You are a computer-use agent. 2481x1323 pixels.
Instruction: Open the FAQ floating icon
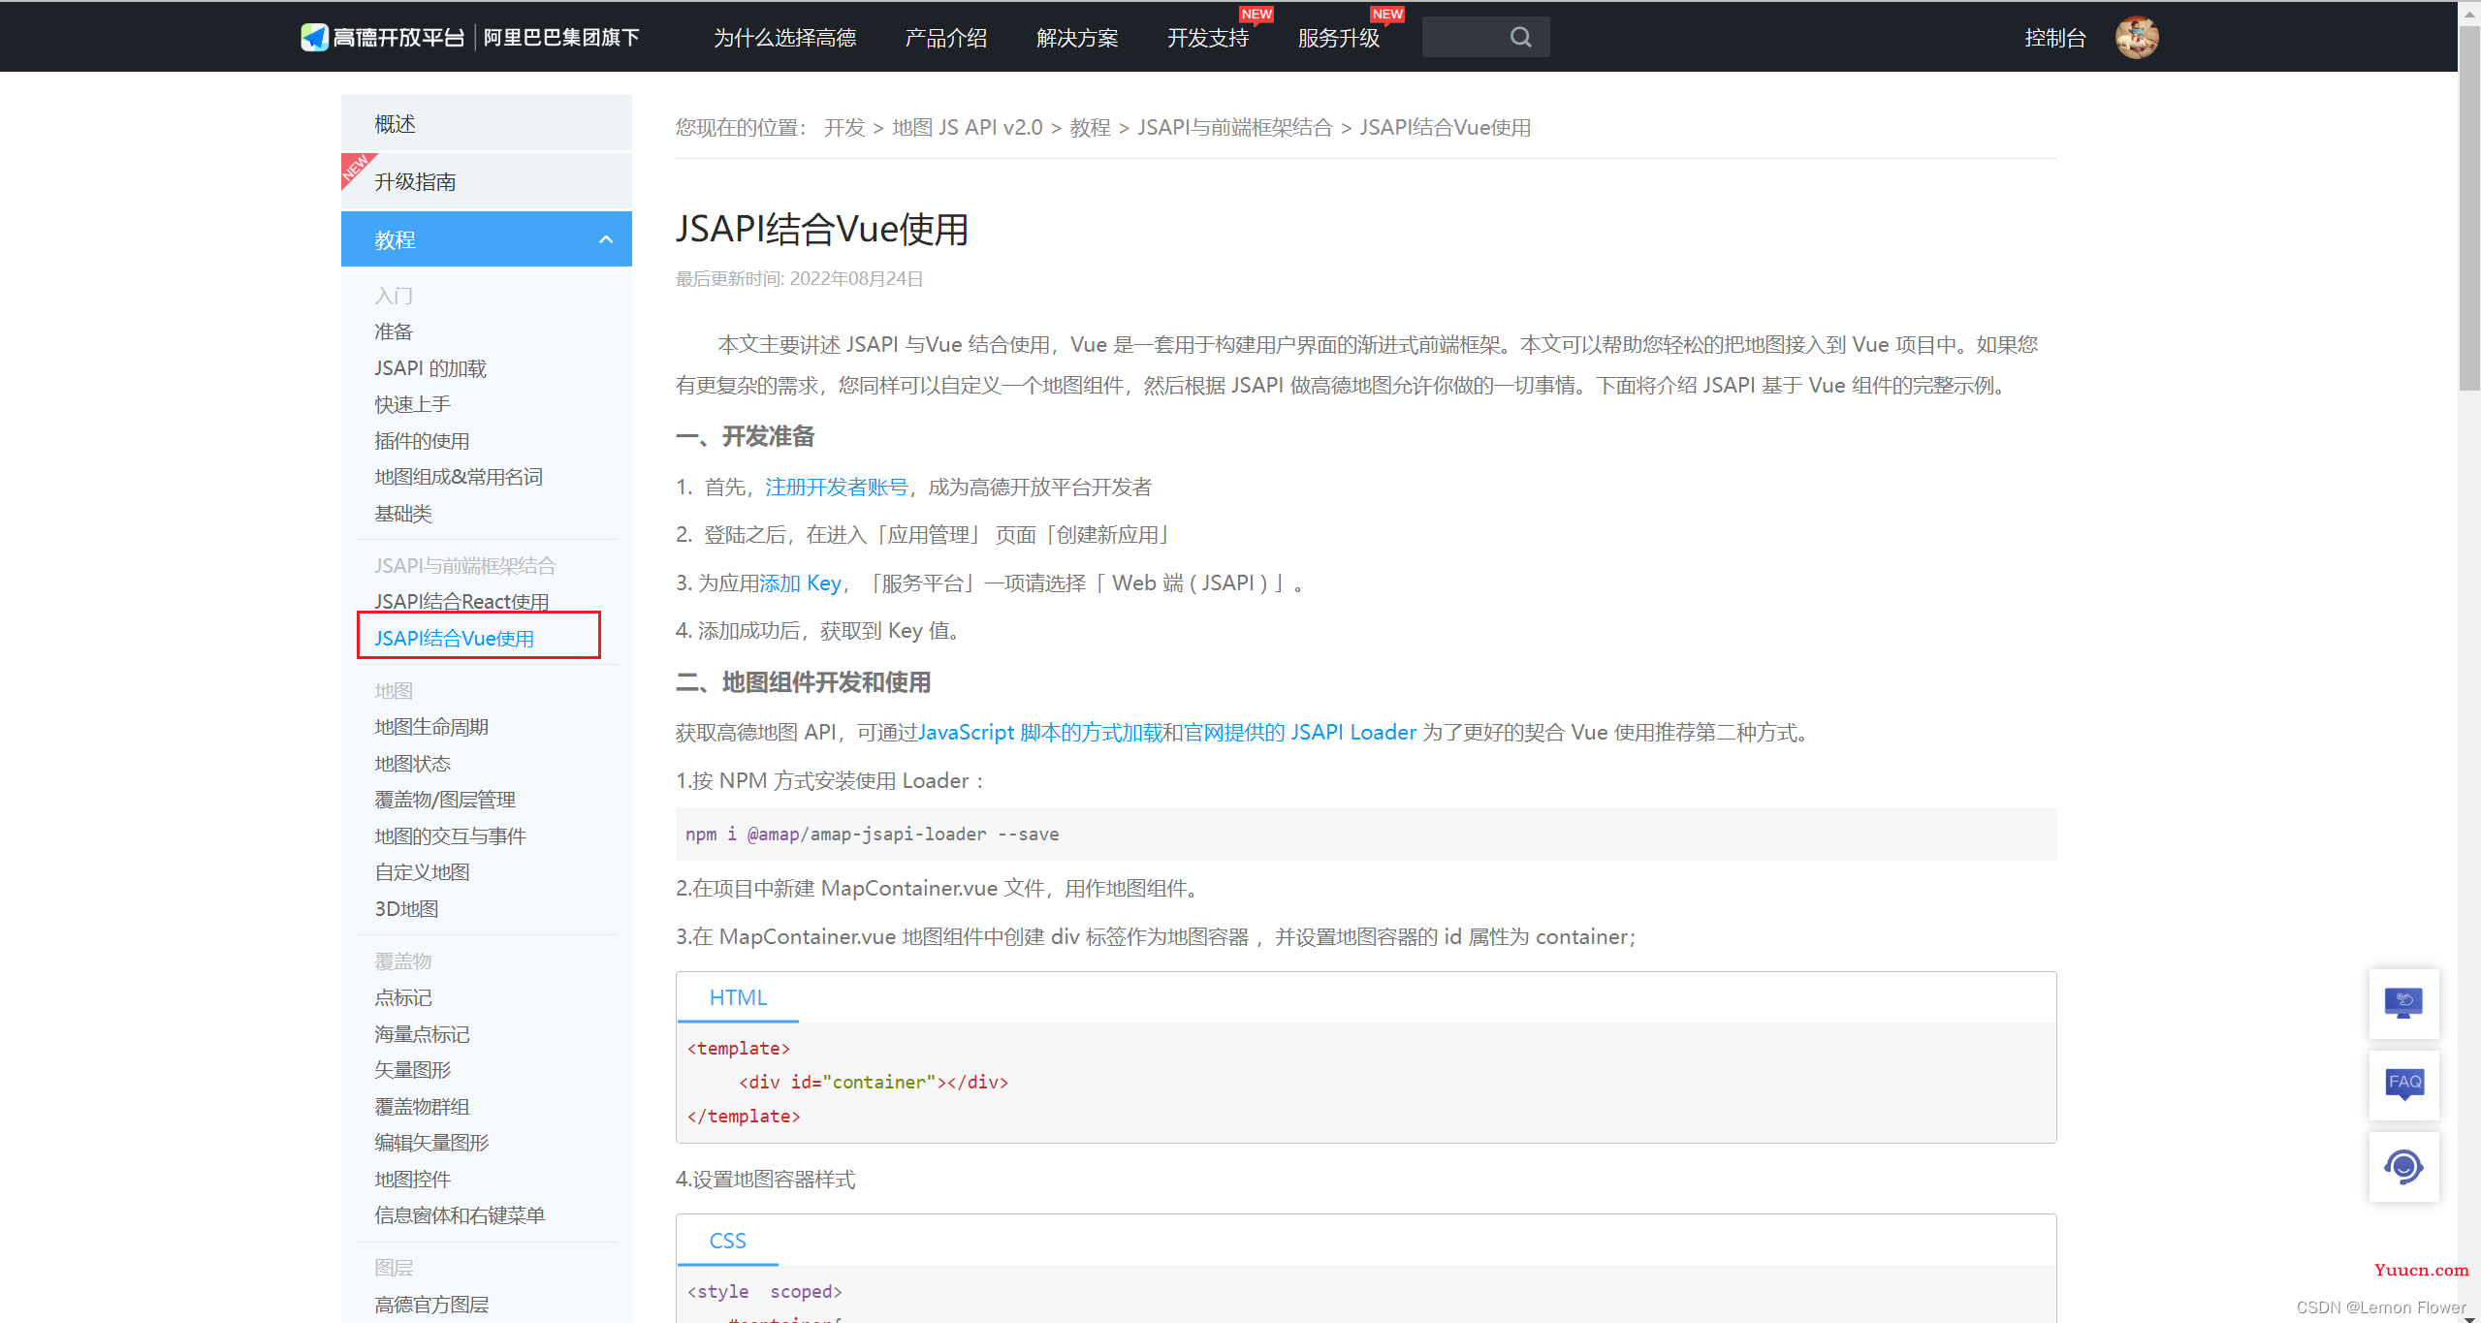pyautogui.click(x=2403, y=1085)
